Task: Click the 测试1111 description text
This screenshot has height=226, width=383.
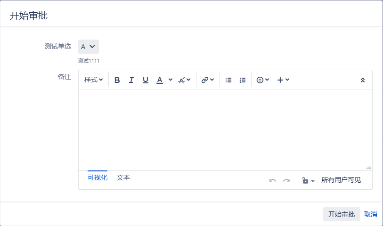Action: click(x=89, y=61)
